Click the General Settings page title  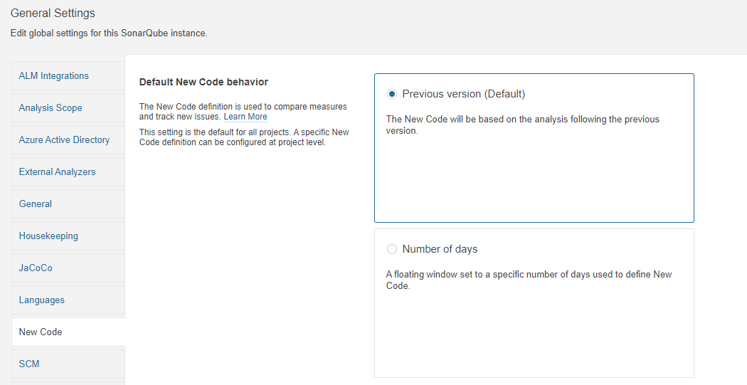53,14
